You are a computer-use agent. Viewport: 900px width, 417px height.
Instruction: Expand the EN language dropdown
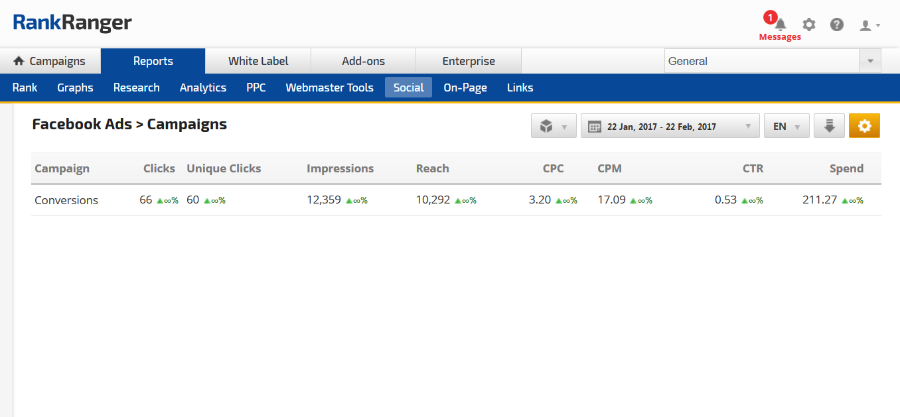(787, 126)
